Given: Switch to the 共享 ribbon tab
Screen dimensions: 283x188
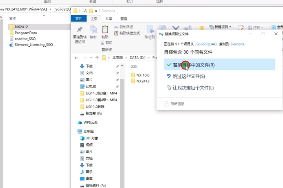Looking at the screenshot, I should [108, 18].
